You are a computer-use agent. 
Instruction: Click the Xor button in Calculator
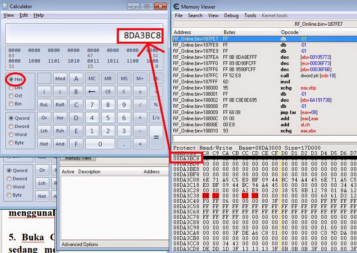pos(60,118)
